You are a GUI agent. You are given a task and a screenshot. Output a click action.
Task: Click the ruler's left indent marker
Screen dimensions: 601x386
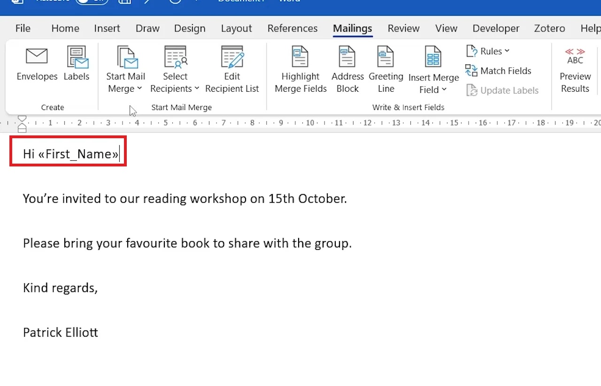point(22,129)
